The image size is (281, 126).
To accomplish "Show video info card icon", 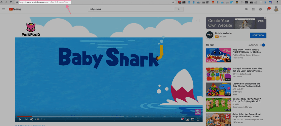I will tap(198, 20).
